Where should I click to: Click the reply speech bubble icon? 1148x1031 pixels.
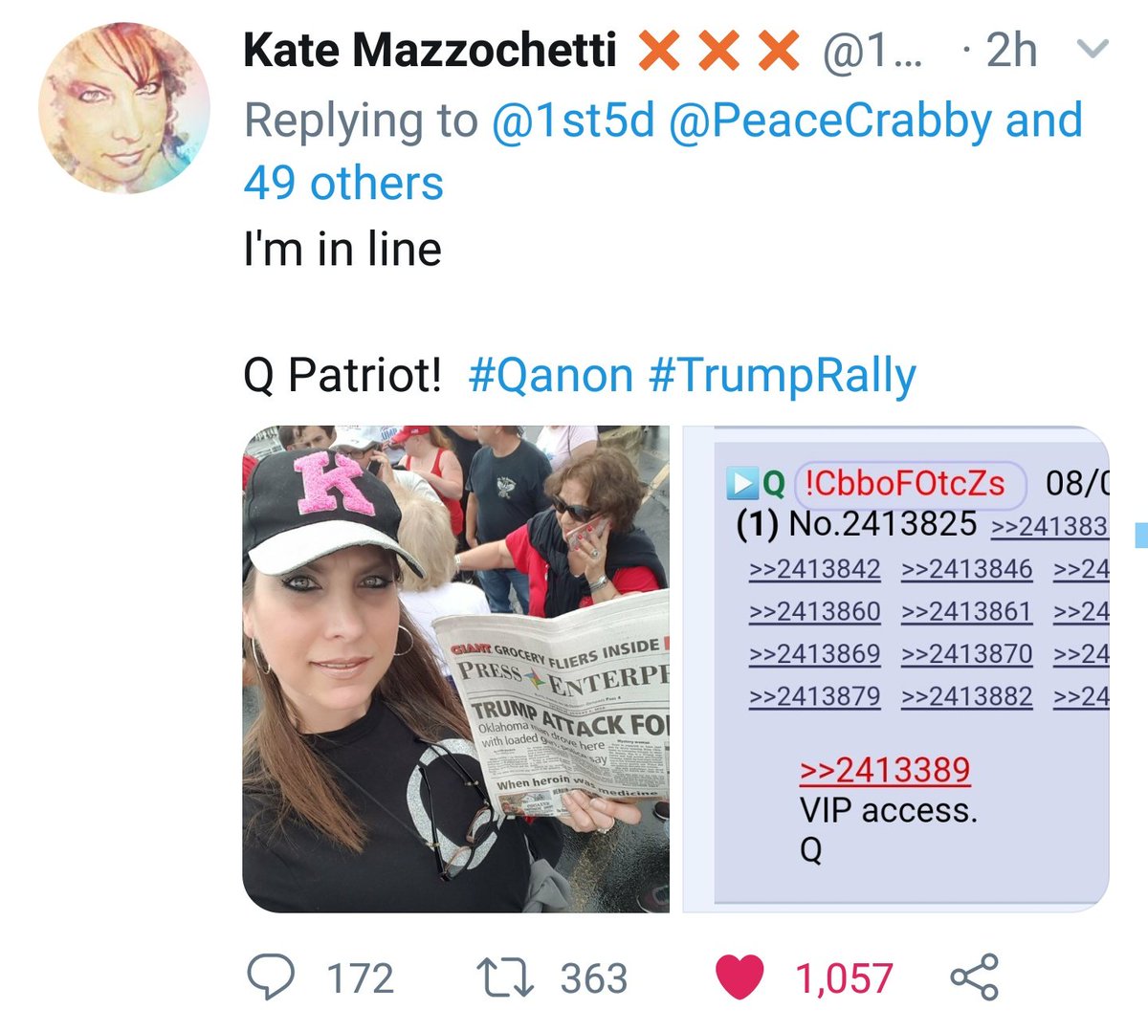coord(273,977)
